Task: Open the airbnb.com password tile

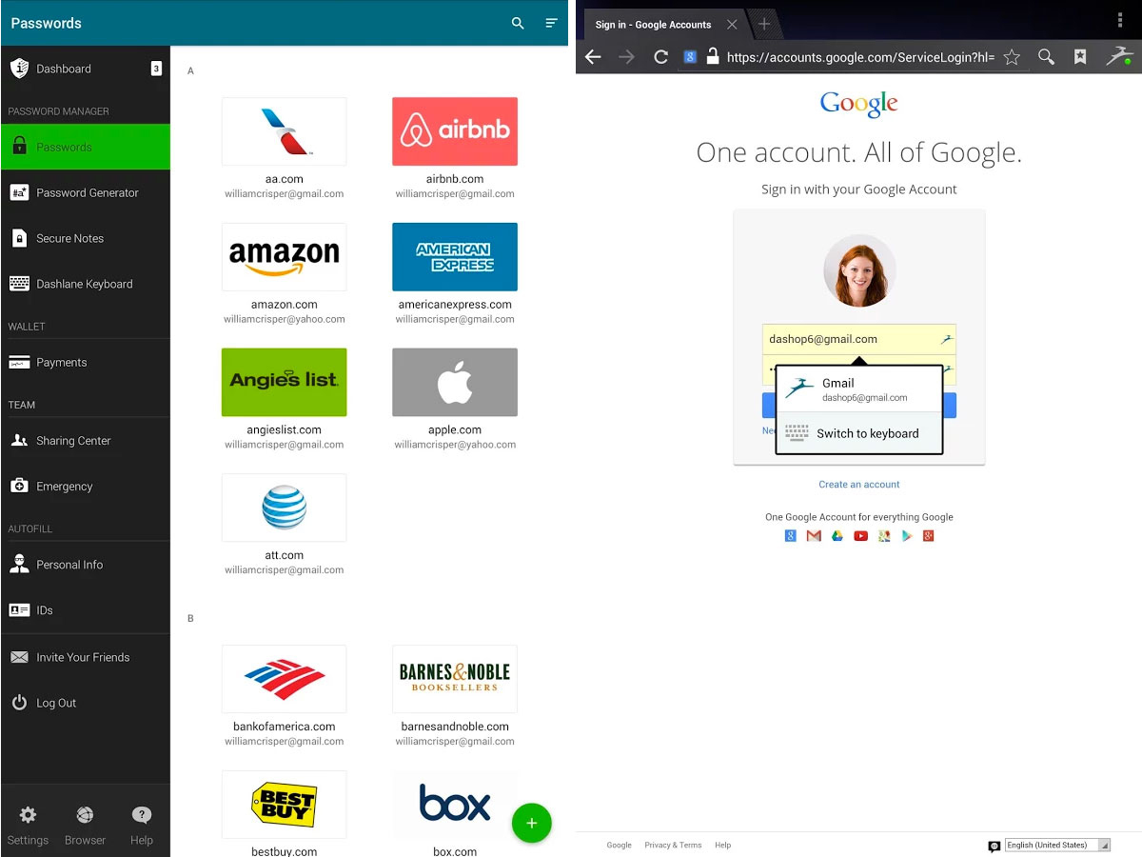Action: (x=455, y=131)
